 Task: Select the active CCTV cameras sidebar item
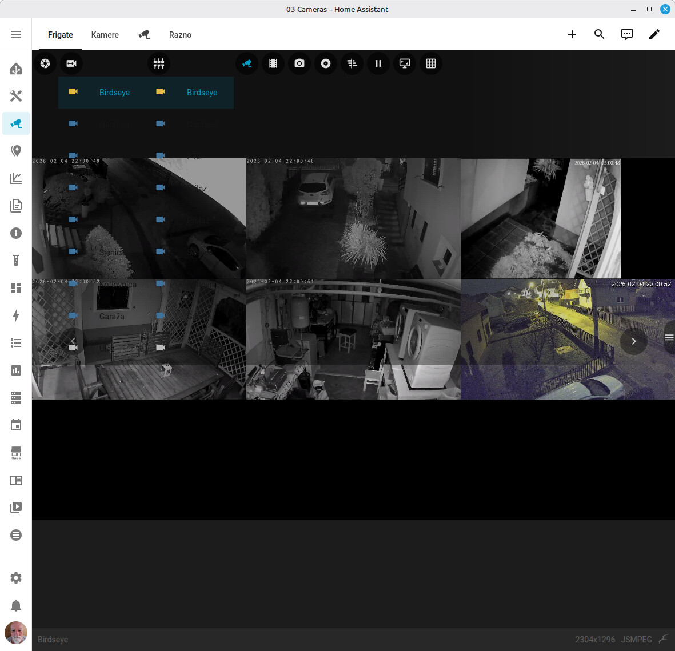[16, 123]
